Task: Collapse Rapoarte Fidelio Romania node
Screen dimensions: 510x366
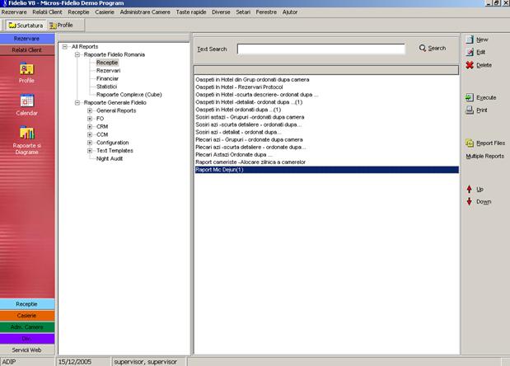Action: [77, 54]
